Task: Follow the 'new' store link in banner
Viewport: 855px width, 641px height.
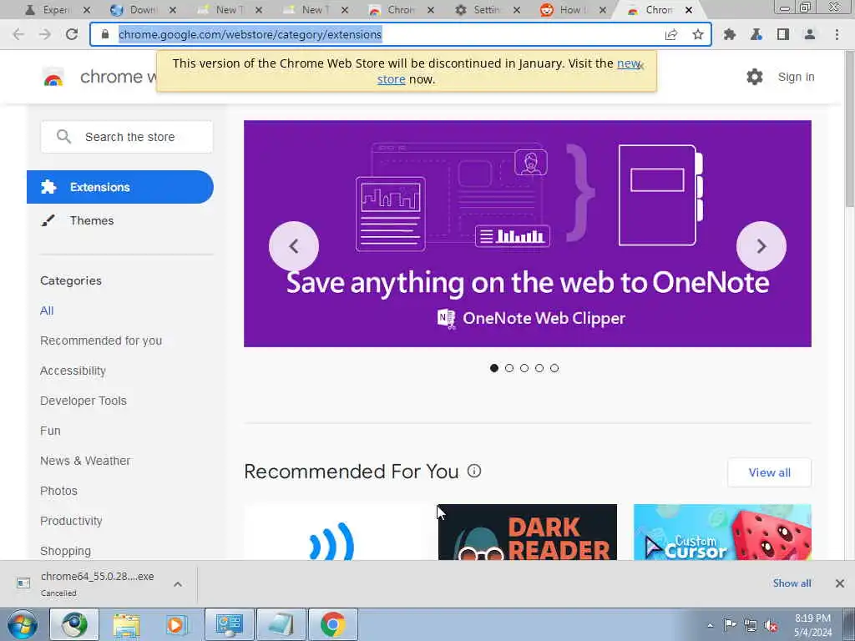Action: (x=628, y=63)
